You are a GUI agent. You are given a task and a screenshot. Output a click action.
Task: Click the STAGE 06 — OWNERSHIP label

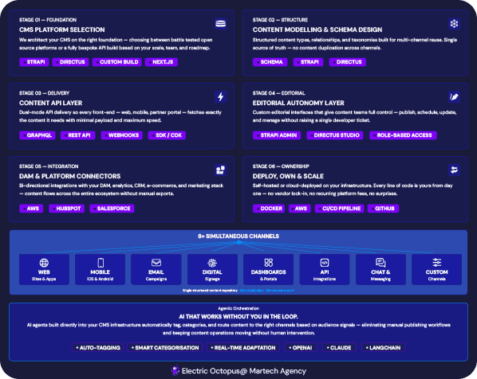(281, 166)
